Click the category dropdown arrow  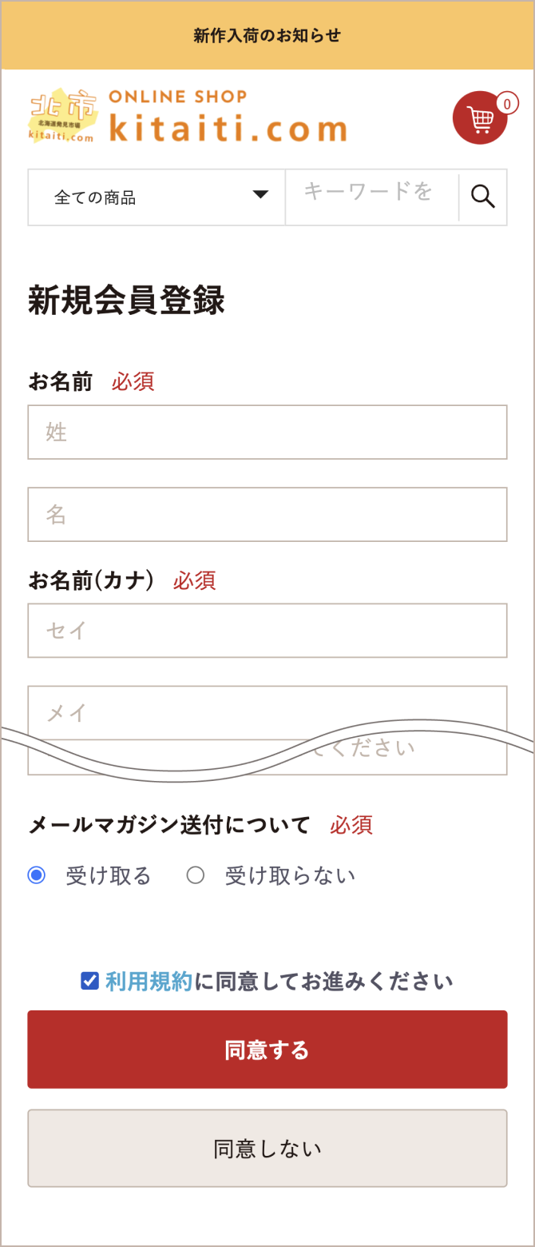point(260,194)
